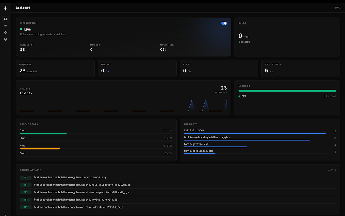Select fonts.googleapis.com in Top Hosts
This screenshot has width=345, height=216.
click(198, 151)
